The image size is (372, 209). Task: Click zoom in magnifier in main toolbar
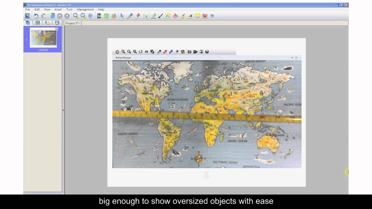point(83,16)
